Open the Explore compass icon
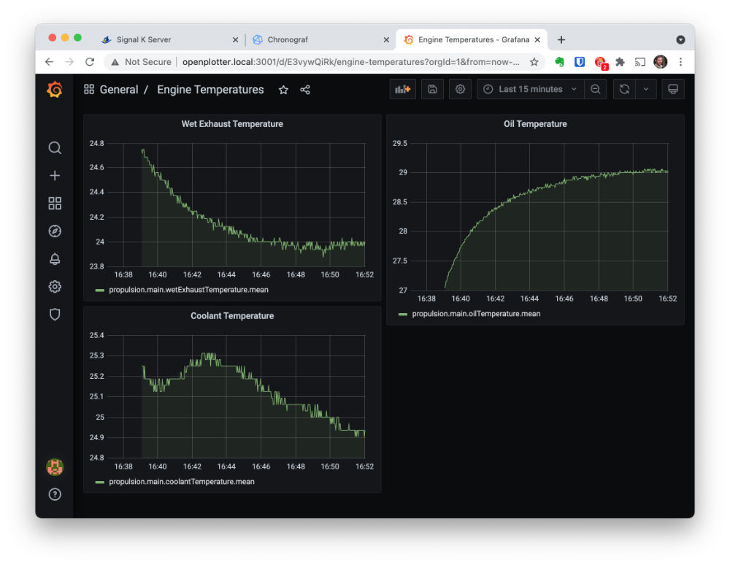 click(x=55, y=231)
